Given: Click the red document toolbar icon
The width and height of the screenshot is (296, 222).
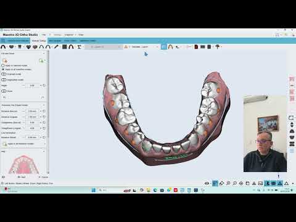Looking at the screenshot, I should 196,47.
